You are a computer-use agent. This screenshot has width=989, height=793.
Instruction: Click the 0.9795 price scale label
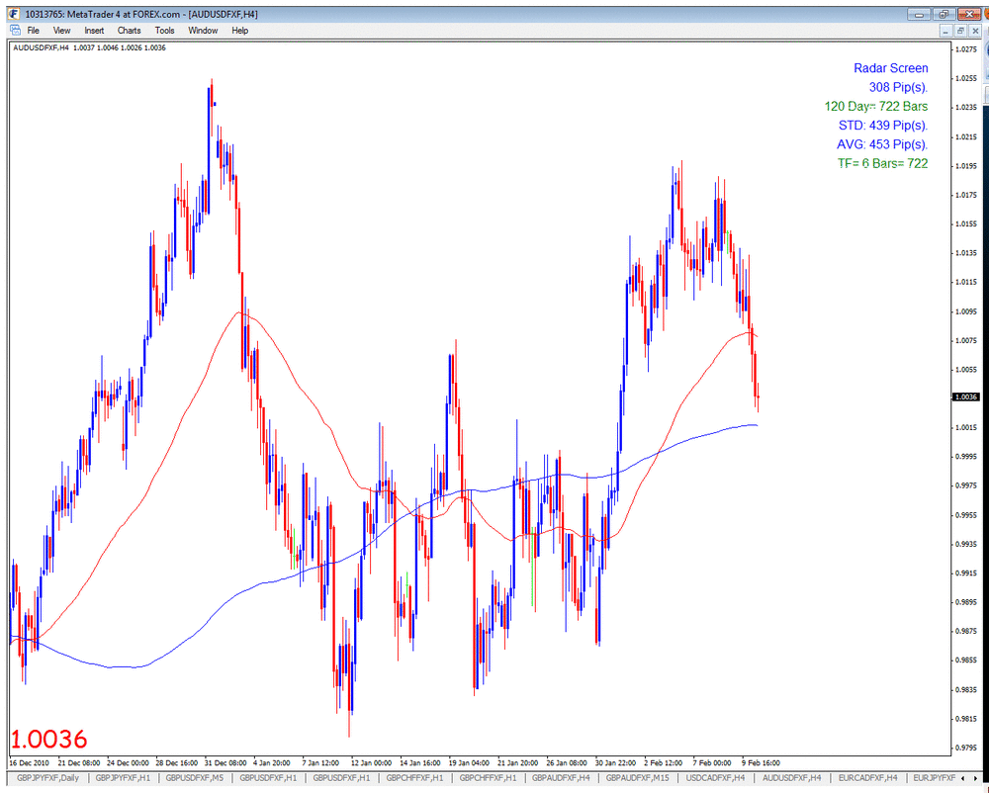[966, 749]
